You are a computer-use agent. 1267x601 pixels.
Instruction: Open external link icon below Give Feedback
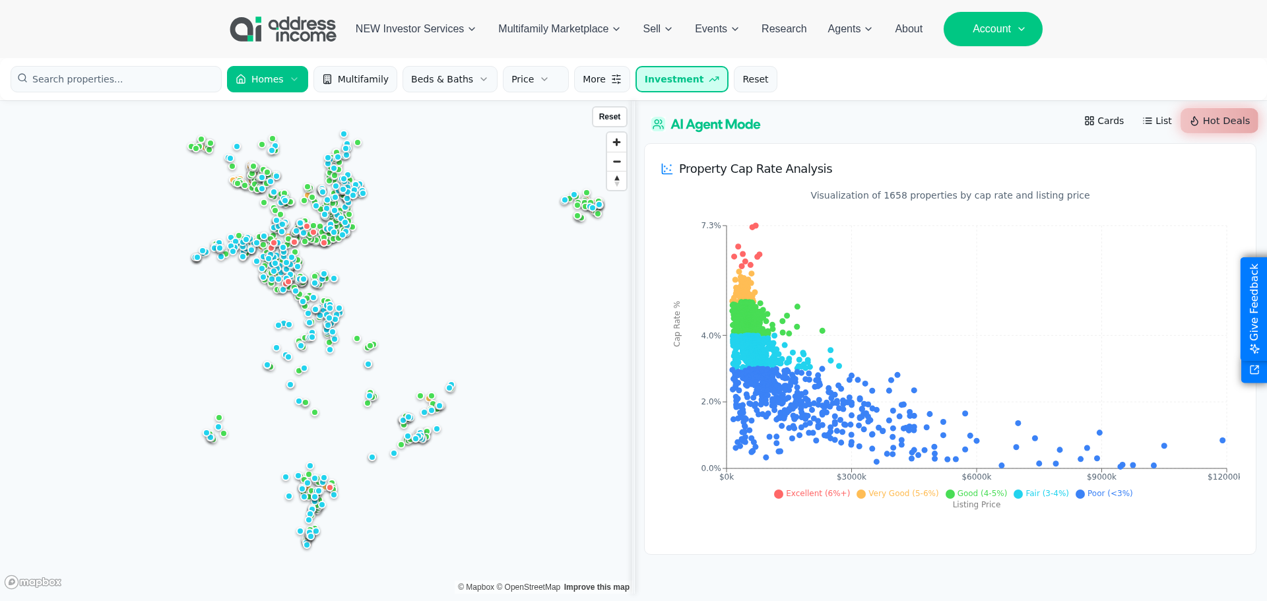click(x=1254, y=370)
